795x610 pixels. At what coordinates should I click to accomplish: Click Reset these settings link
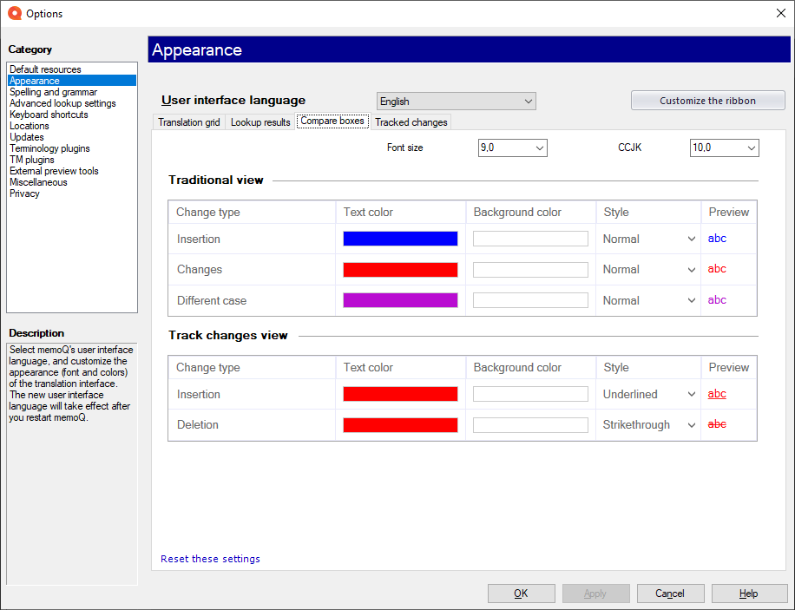210,559
